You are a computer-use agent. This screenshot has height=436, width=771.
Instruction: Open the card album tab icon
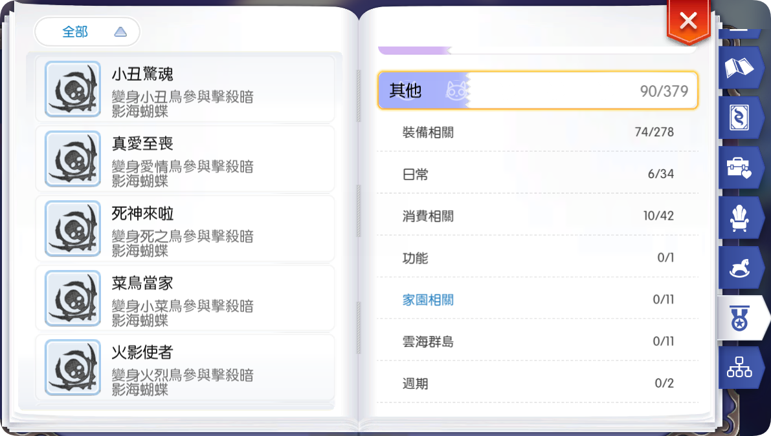[739, 118]
